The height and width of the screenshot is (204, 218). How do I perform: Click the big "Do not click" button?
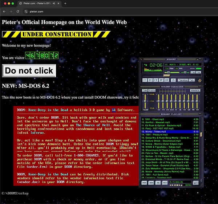tap(29, 70)
